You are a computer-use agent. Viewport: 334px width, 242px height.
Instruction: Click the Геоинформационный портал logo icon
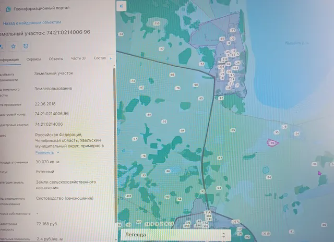tap(8, 9)
